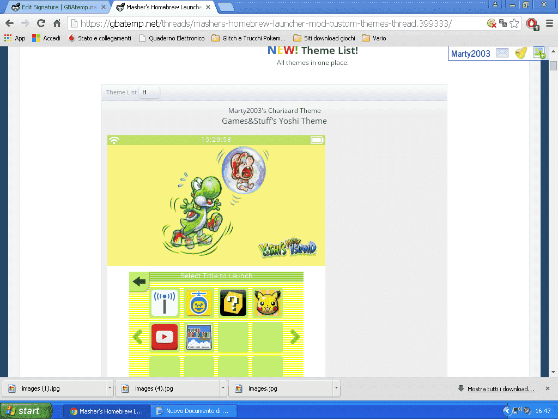Switch to Masher's Homebrew L... taskbar button
The image size is (558, 419).
106,411
